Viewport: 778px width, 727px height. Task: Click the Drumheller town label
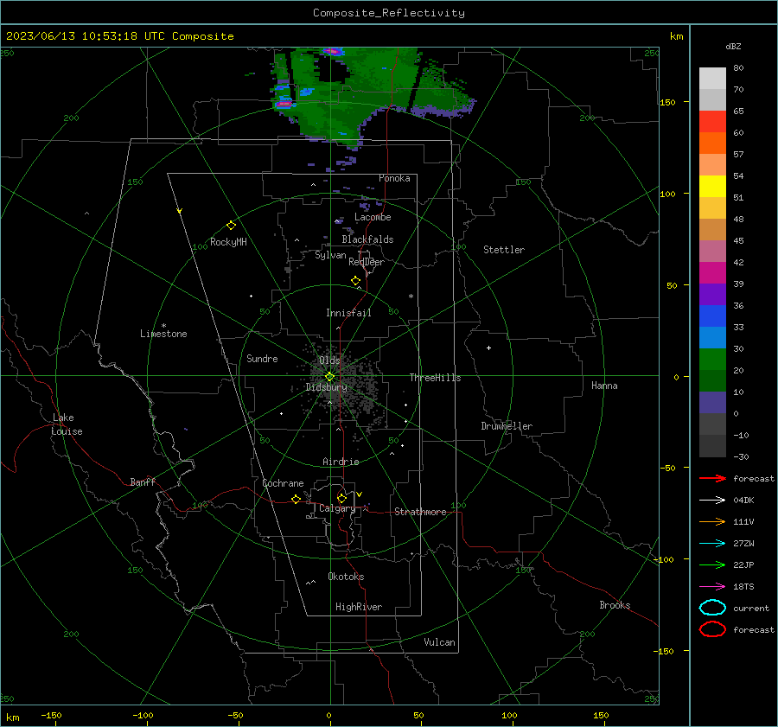(x=507, y=426)
